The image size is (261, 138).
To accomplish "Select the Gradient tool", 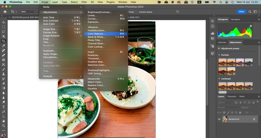I will tap(3, 88).
